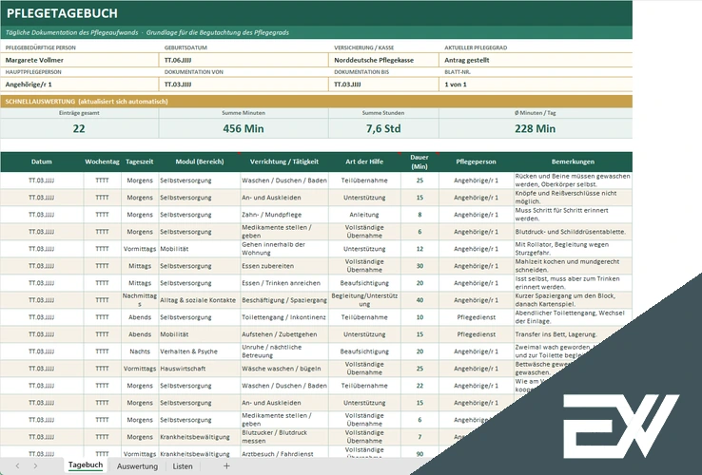Add a new sheet with plus icon
The height and width of the screenshot is (475, 702).
(x=226, y=466)
